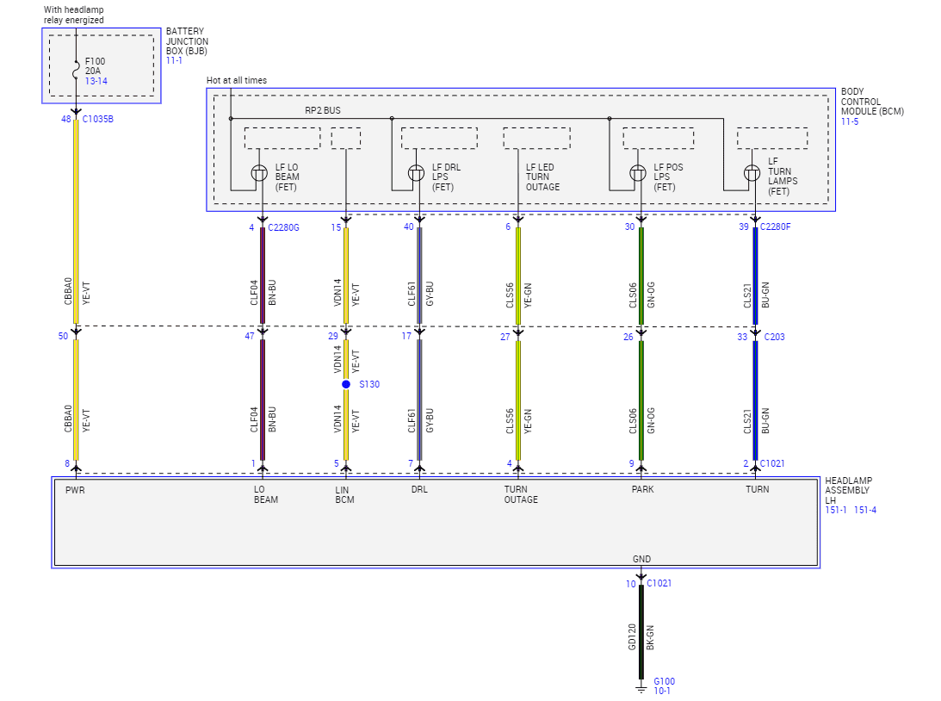Open splice link S130
Viewport: 941px width, 701px height.
tap(369, 384)
